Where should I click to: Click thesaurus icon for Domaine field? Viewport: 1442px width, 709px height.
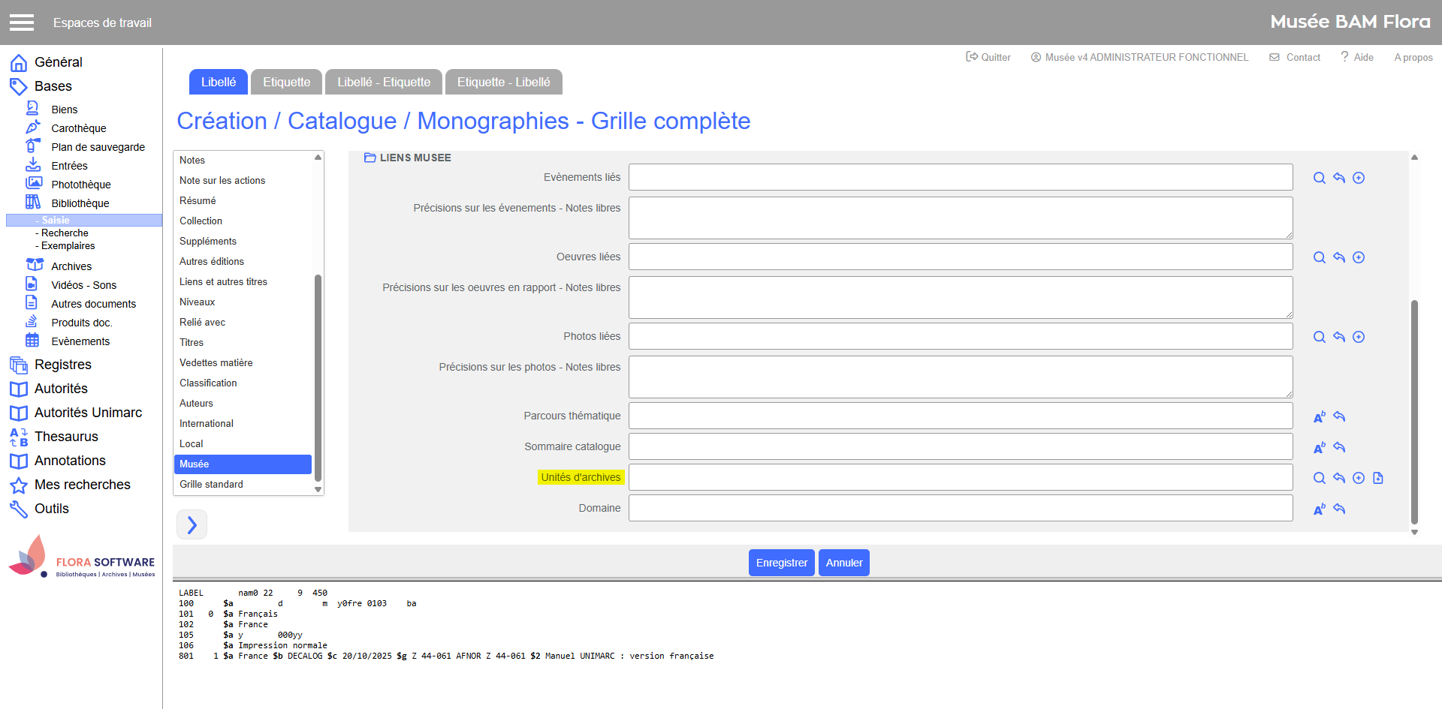click(1319, 509)
